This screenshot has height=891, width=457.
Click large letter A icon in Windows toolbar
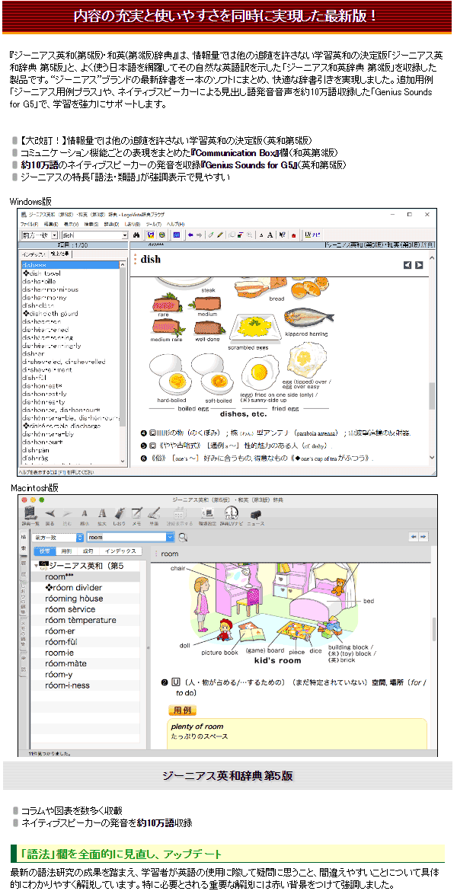click(x=270, y=234)
